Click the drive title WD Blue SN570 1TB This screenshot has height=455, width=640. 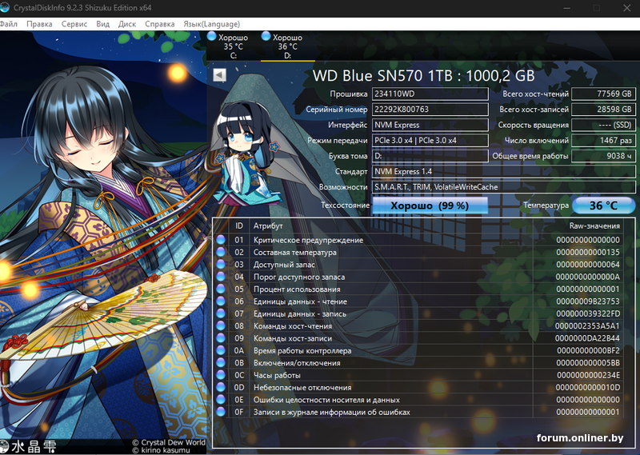pyautogui.click(x=423, y=75)
